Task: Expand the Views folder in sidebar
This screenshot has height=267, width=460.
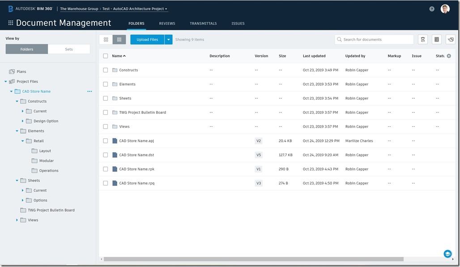Action: pyautogui.click(x=17, y=220)
